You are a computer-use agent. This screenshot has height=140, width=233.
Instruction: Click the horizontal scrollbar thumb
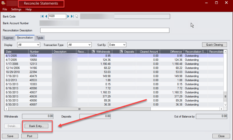(79, 109)
